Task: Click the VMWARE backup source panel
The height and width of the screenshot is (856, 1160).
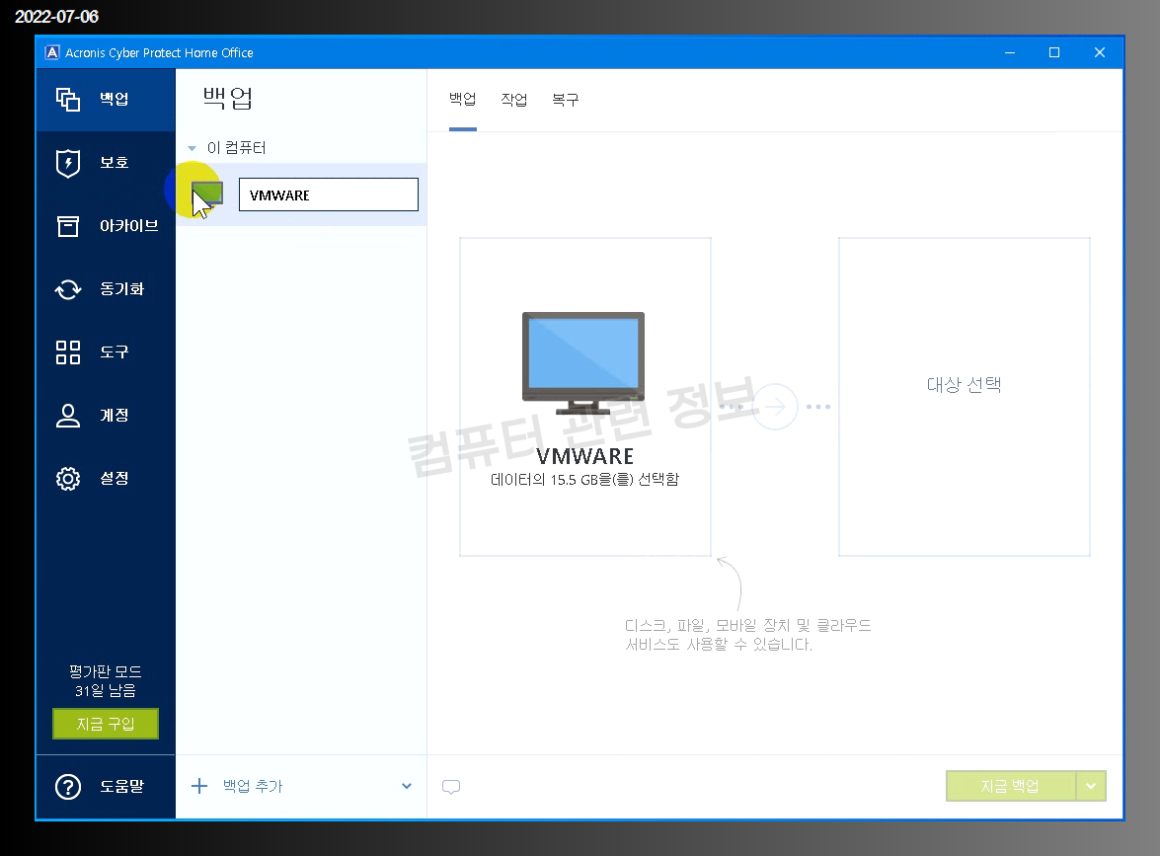Action: [585, 397]
